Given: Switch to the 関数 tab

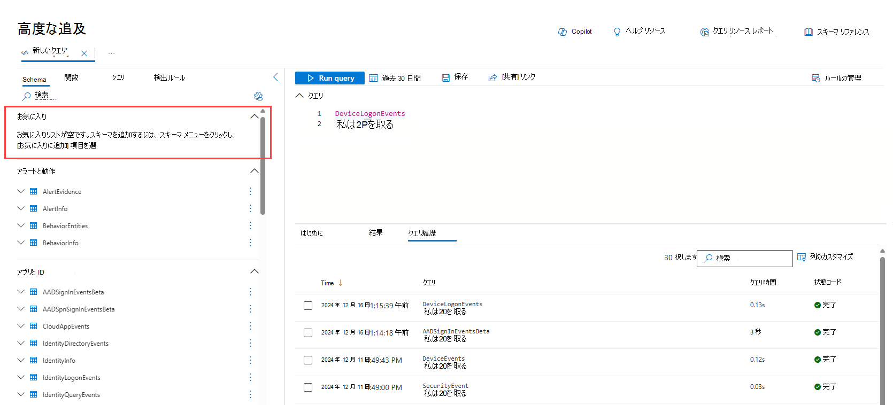Looking at the screenshot, I should (x=71, y=78).
